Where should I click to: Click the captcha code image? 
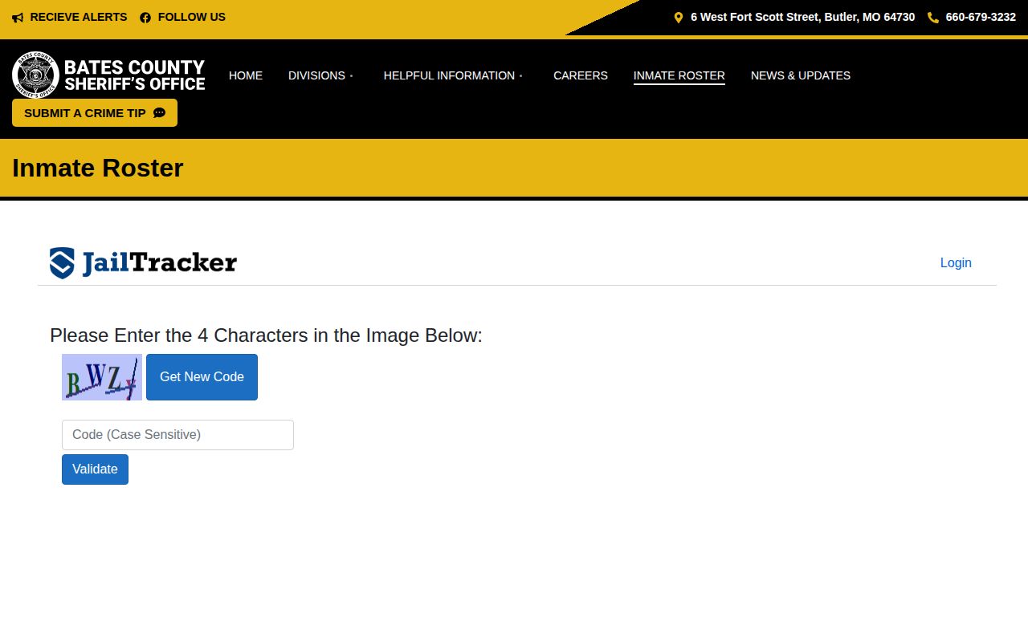click(x=102, y=377)
